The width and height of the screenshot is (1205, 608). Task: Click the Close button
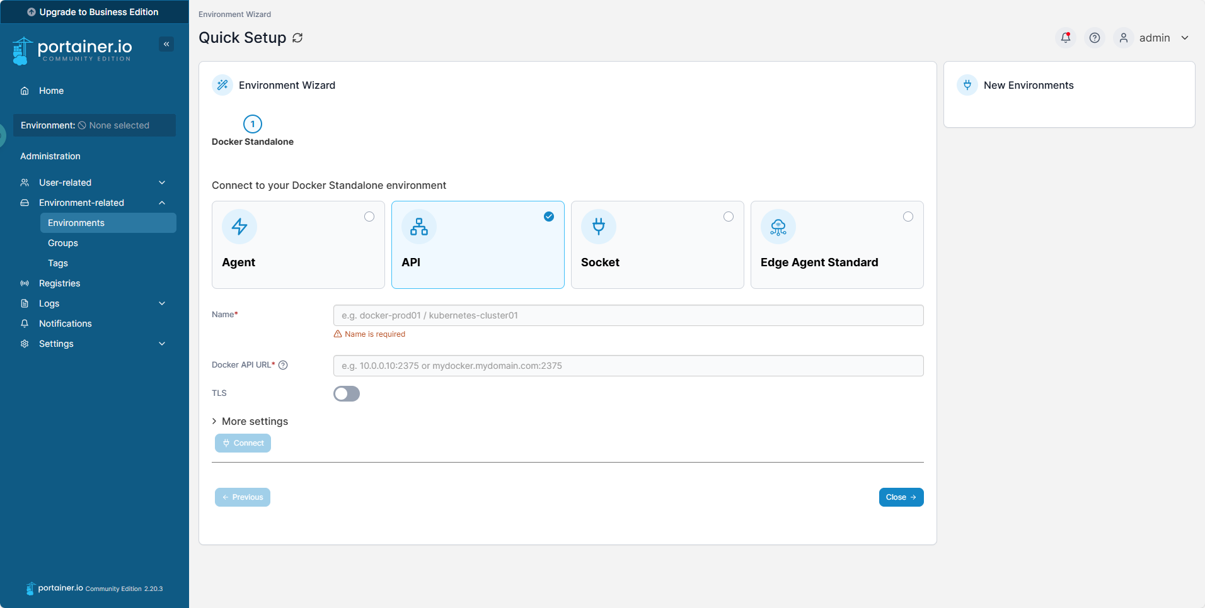coord(901,497)
